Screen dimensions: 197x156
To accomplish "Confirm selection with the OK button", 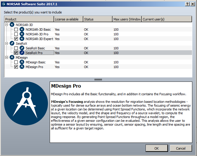I will 157,148.
